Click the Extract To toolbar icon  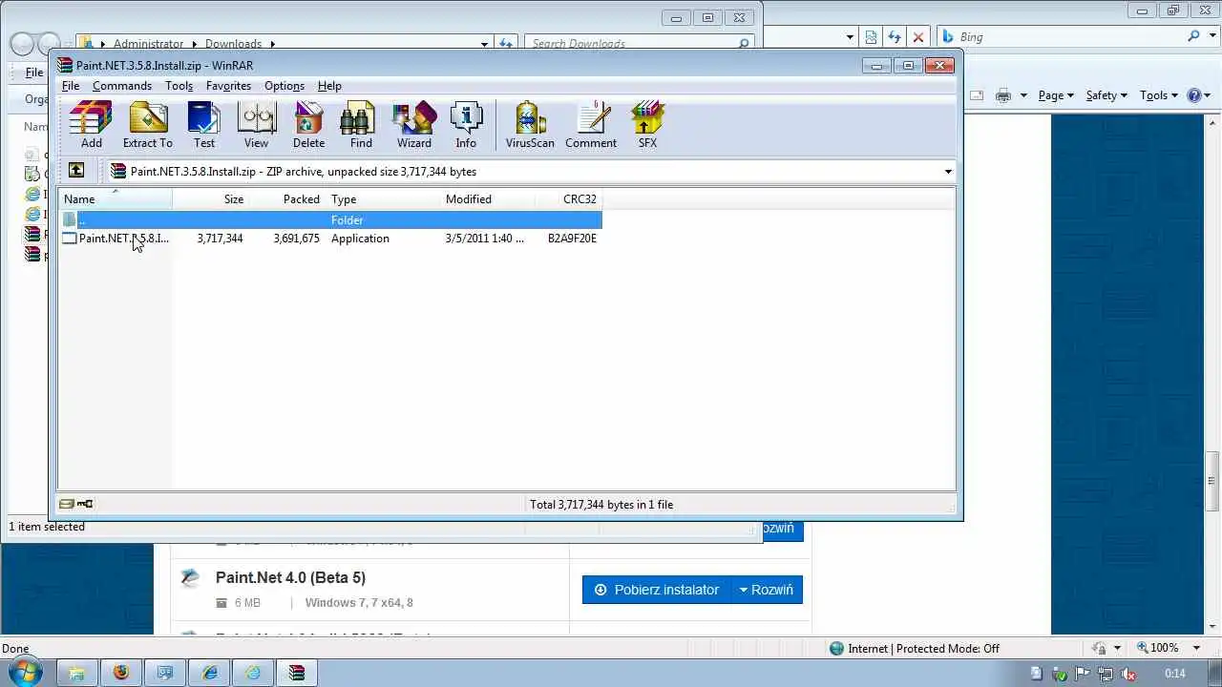tap(147, 125)
